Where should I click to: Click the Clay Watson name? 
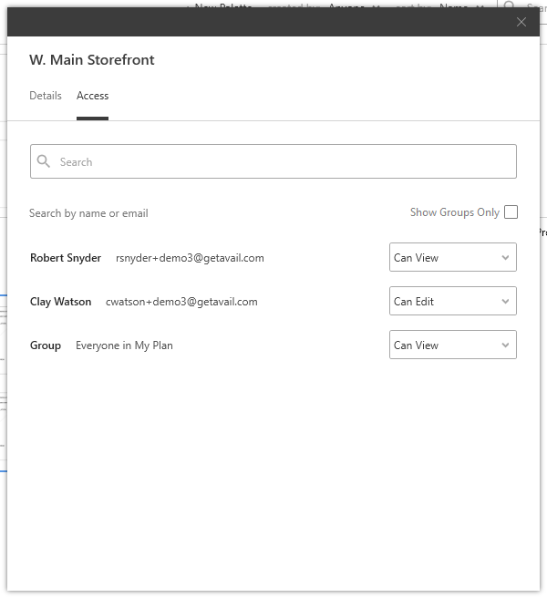tap(60, 302)
